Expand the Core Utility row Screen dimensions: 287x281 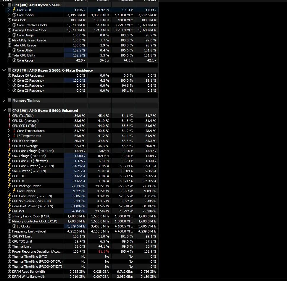8,50
